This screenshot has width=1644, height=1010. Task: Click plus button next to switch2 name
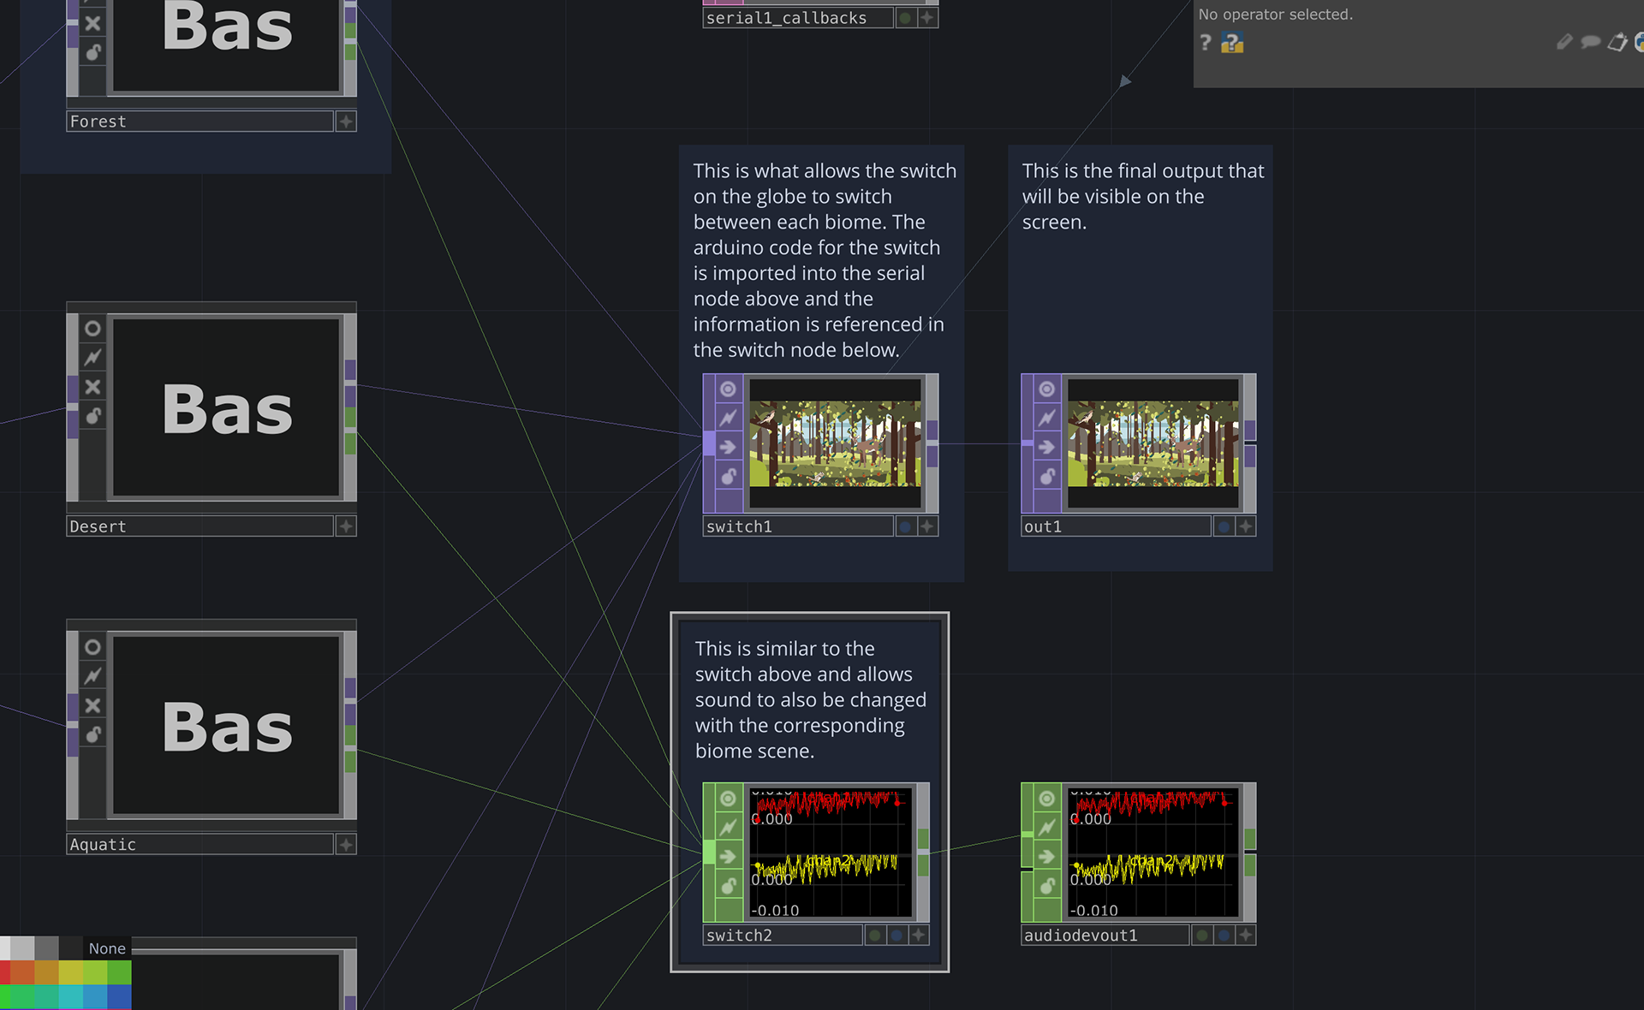point(919,936)
